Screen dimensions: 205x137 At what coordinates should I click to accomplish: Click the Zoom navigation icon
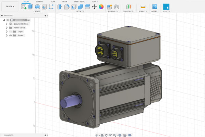tap(110, 135)
